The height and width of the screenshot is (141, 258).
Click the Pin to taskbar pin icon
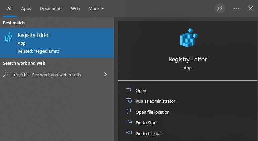(x=129, y=132)
